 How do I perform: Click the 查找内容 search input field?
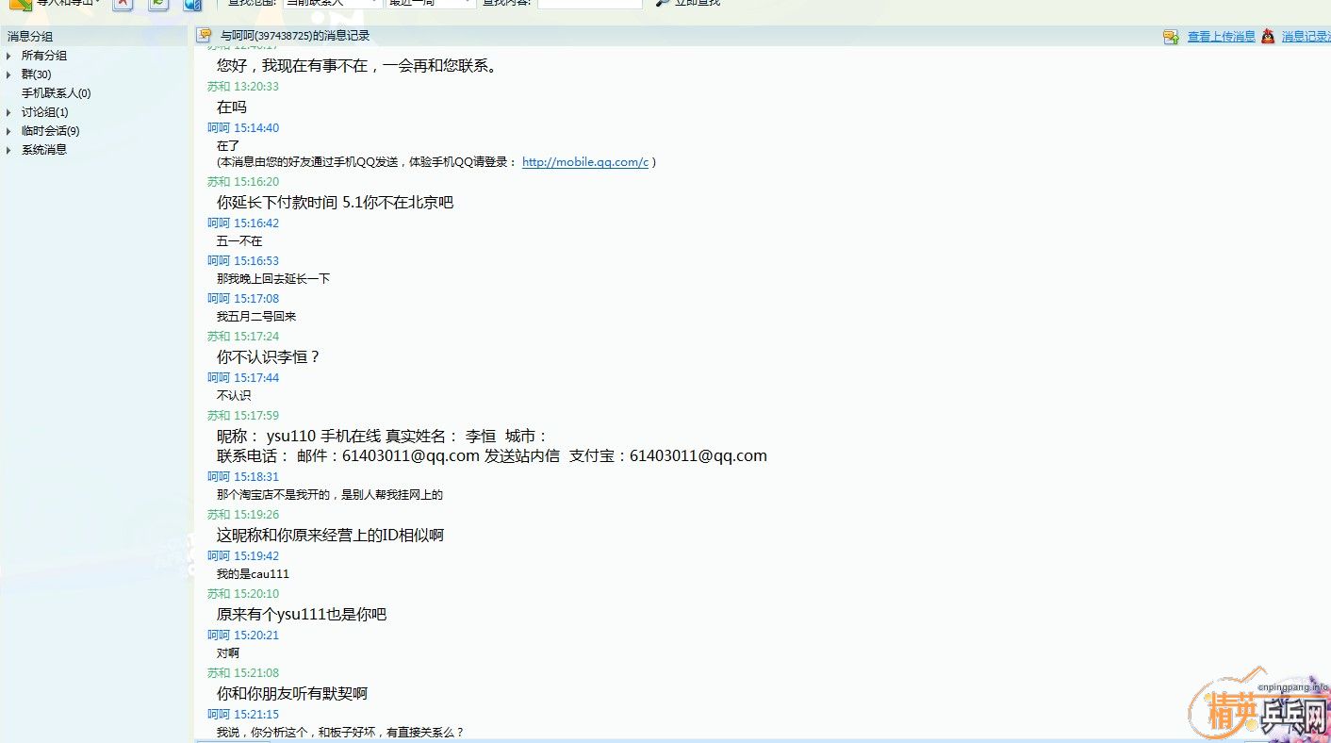(x=589, y=3)
